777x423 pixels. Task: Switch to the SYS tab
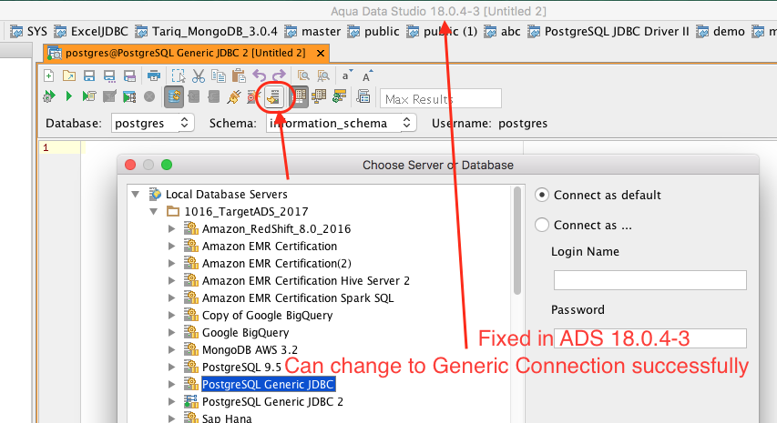[x=29, y=32]
